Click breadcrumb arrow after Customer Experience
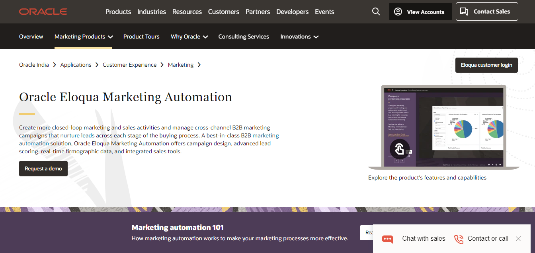Screen dimensions: 535x253 coord(162,65)
